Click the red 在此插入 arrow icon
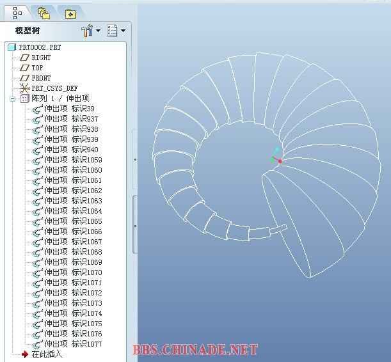Screen dimensions: 391x362 25,354
